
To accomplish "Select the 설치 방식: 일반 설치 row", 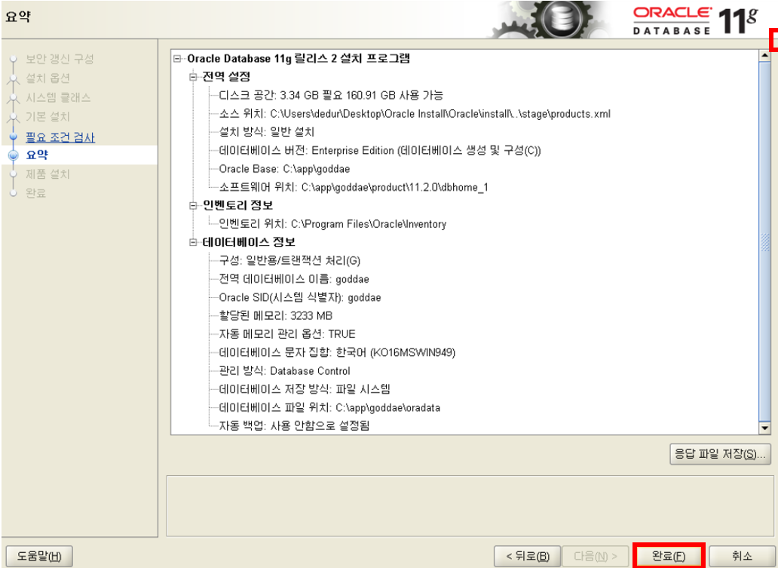I will click(267, 132).
